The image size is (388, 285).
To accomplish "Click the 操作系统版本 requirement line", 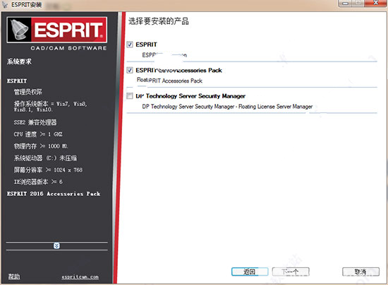I will point(51,106).
